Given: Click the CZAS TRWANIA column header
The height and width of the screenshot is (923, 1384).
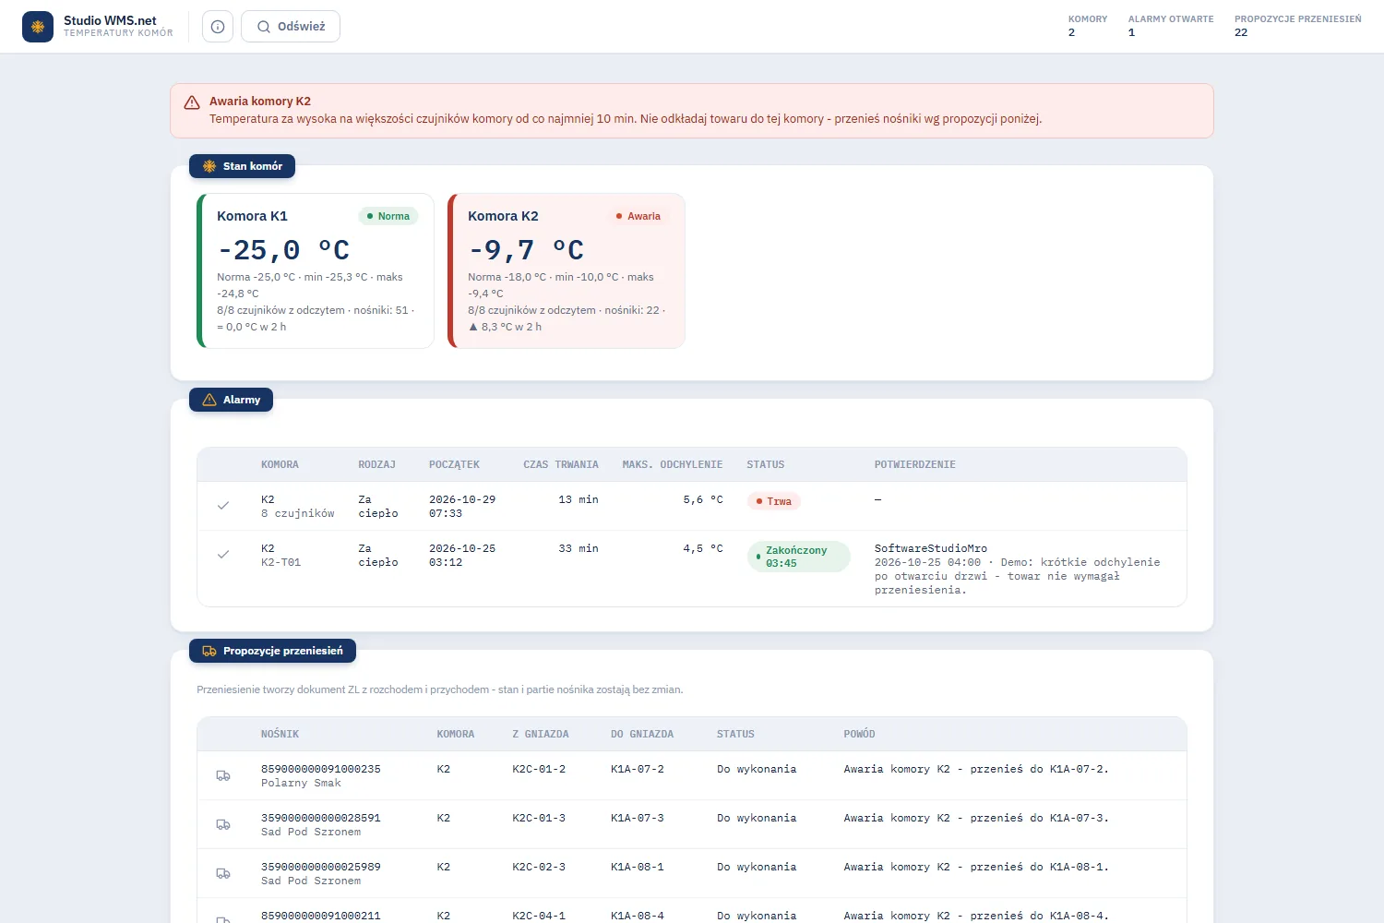Looking at the screenshot, I should click(x=561, y=465).
